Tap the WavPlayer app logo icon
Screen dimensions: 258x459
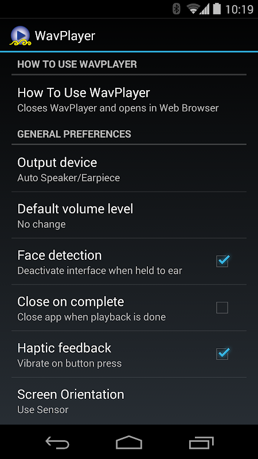coord(20,36)
